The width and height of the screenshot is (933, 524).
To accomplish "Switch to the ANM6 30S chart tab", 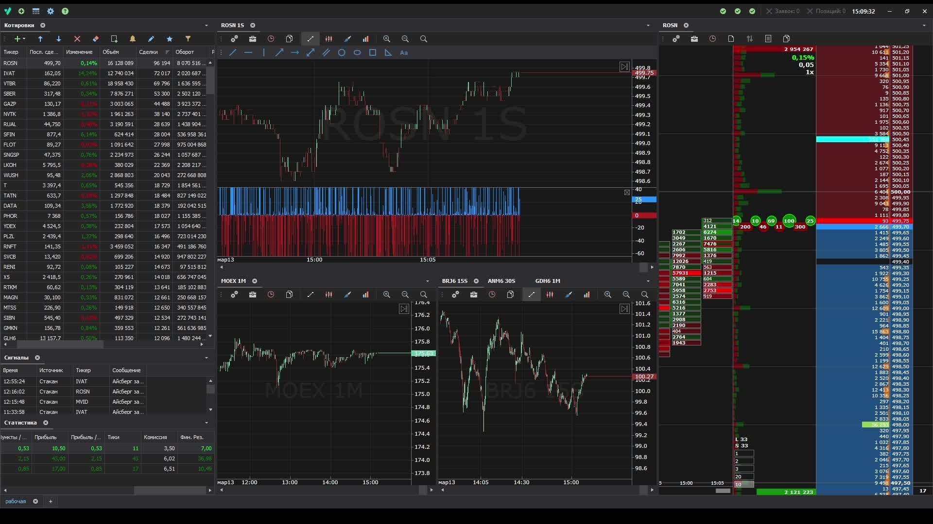I will point(501,281).
